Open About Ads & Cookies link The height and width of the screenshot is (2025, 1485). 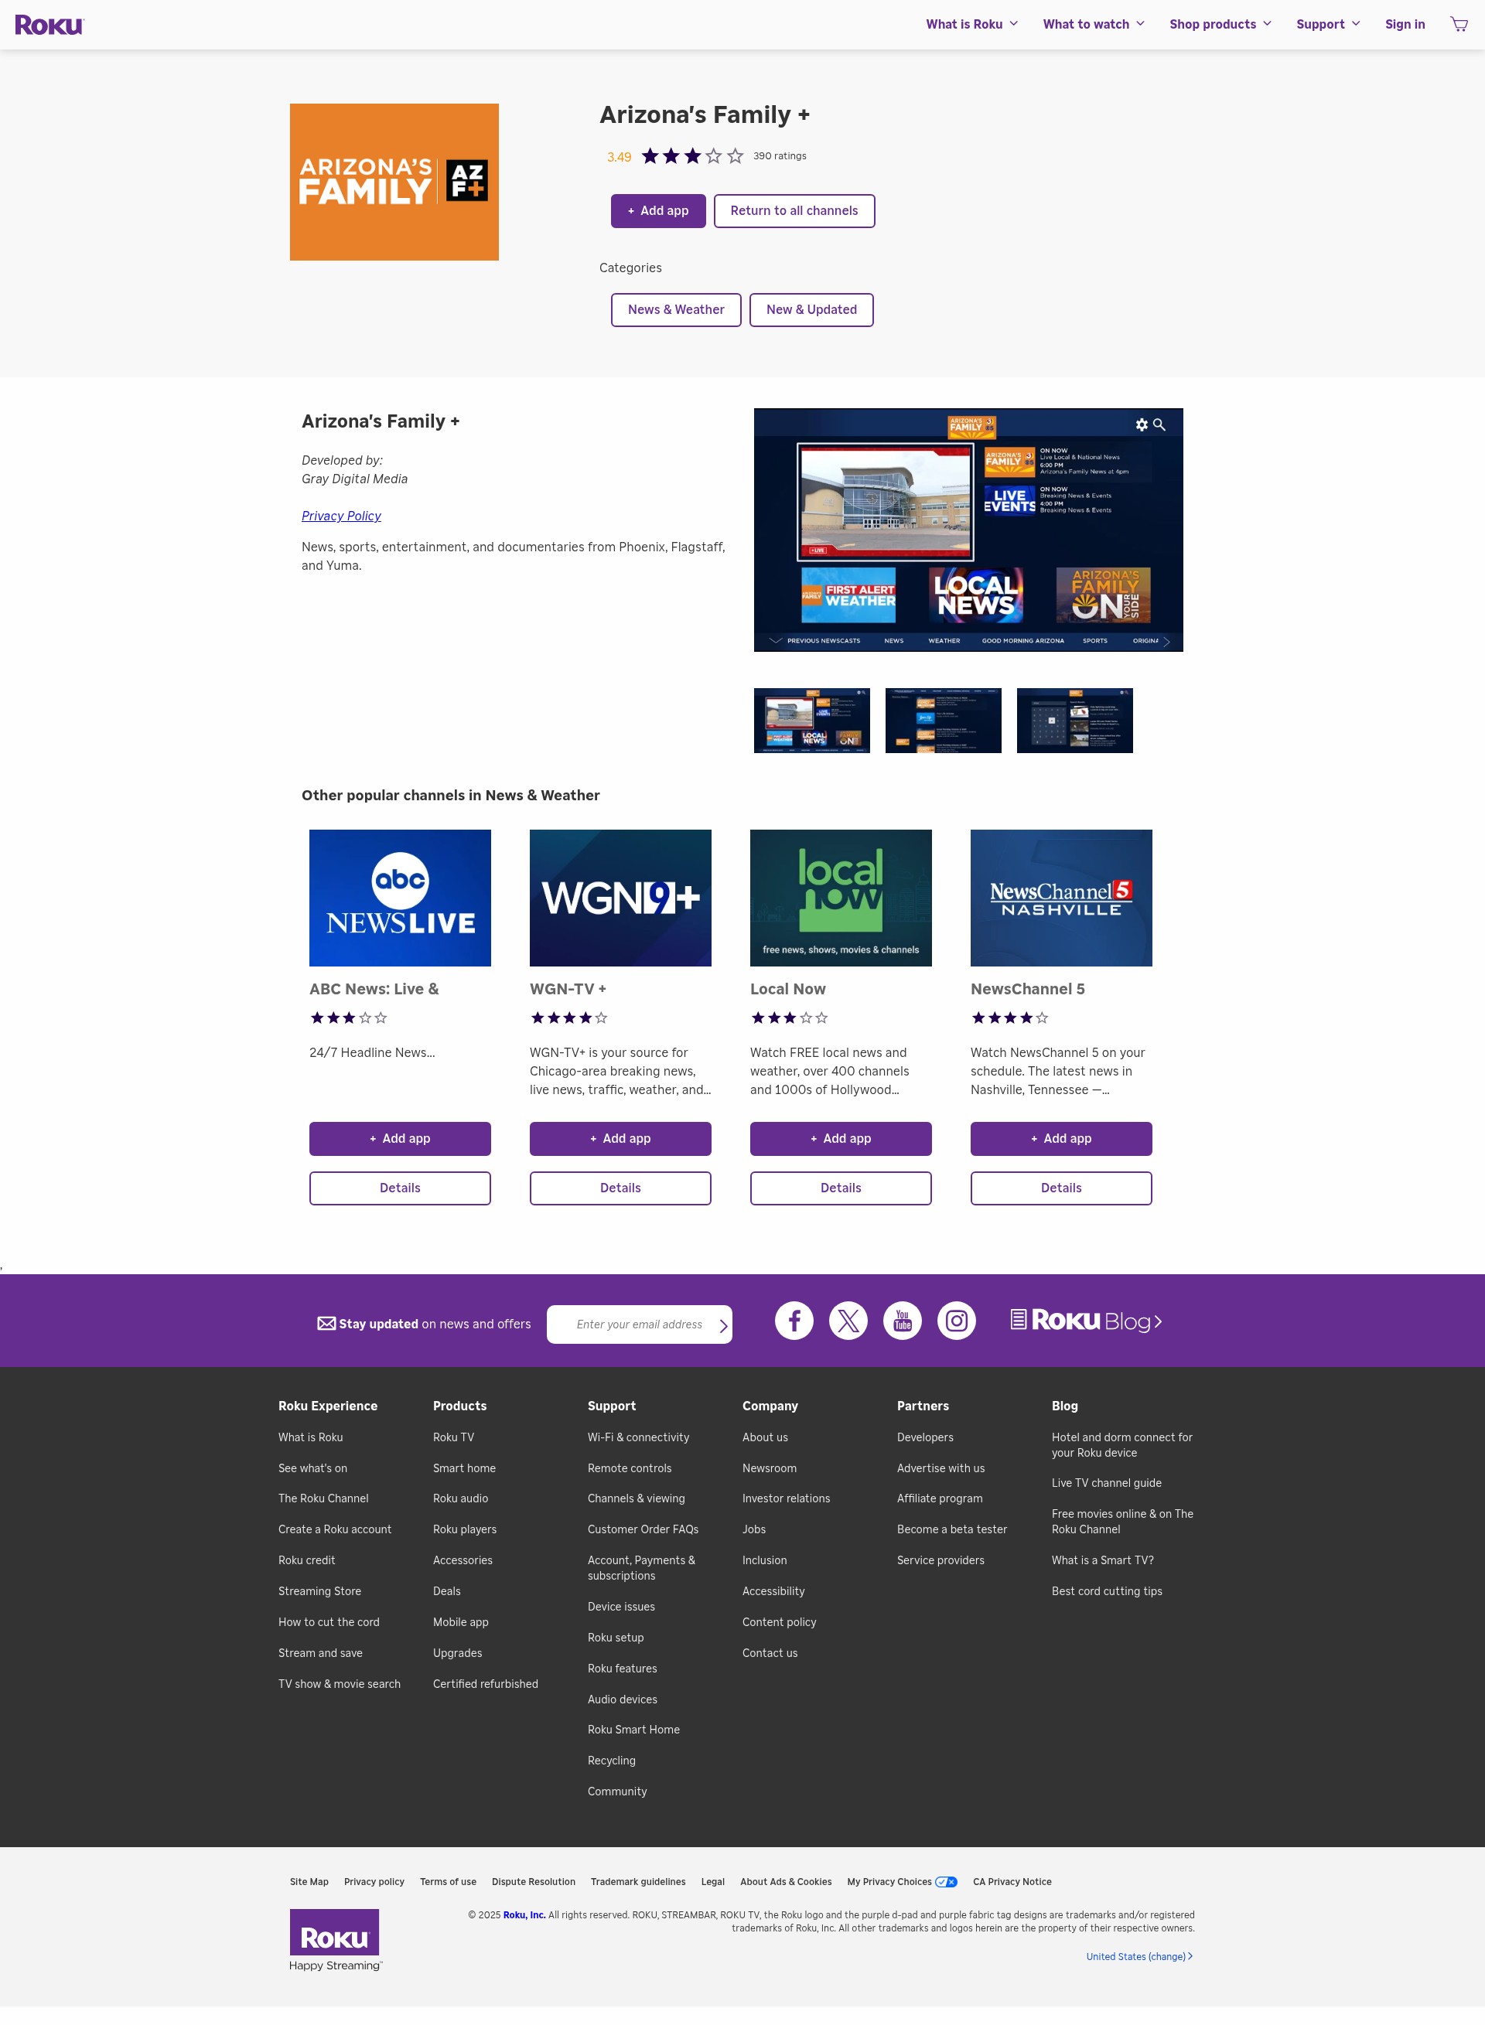coord(786,1882)
